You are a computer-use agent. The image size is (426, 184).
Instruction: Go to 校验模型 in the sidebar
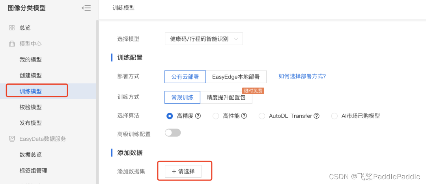click(x=31, y=107)
